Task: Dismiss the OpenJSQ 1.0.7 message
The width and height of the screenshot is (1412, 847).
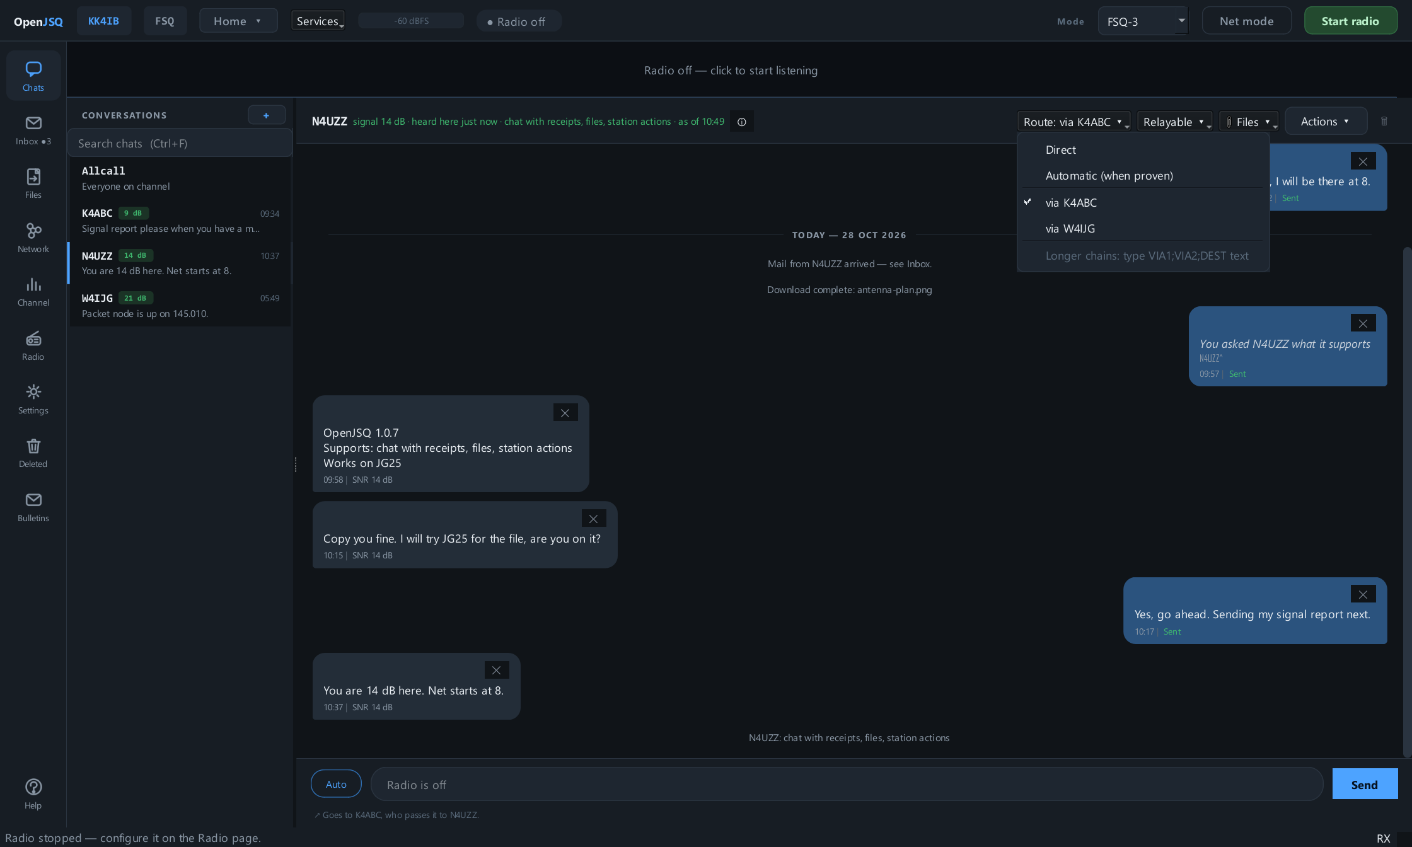Action: (565, 413)
